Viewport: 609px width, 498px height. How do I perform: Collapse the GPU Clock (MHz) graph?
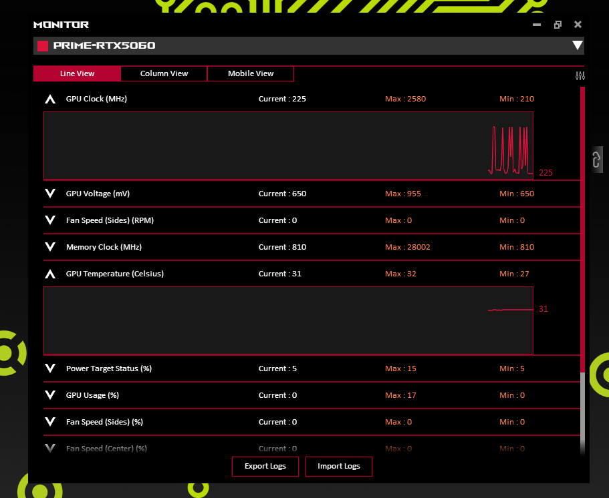pyautogui.click(x=50, y=99)
